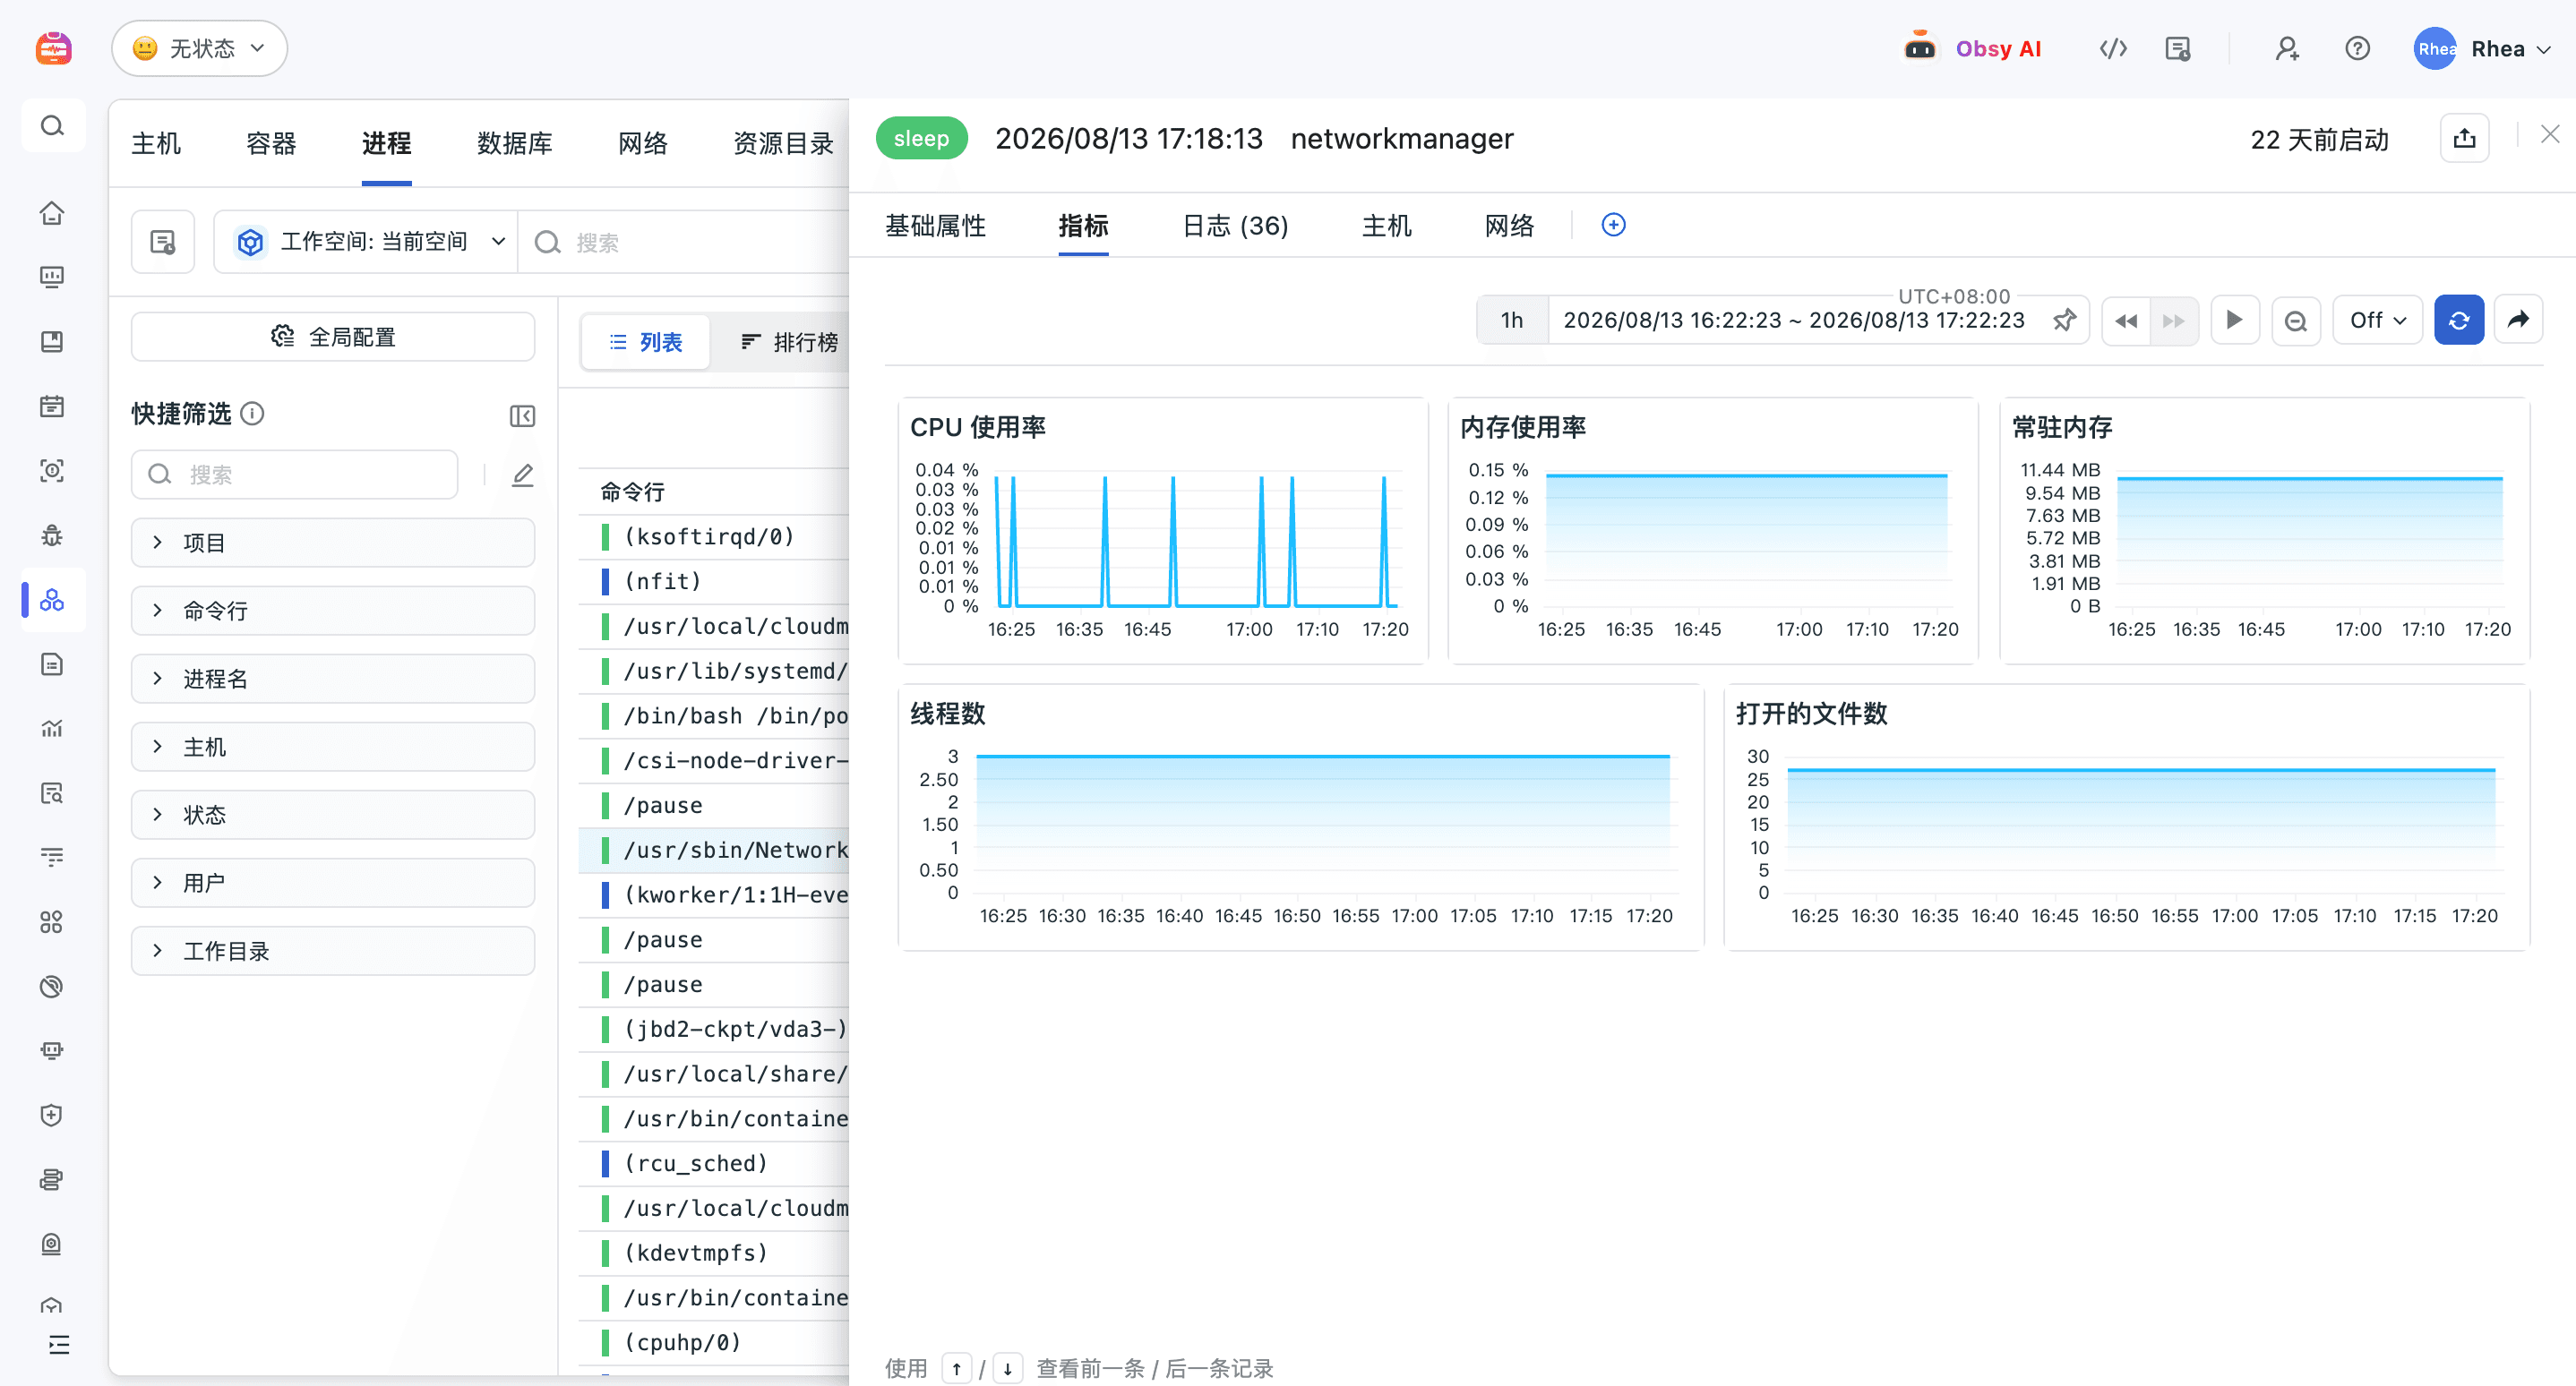Click the date range 2026/08/13 16:22:23 field
This screenshot has height=1386, width=2576.
pos(1794,320)
